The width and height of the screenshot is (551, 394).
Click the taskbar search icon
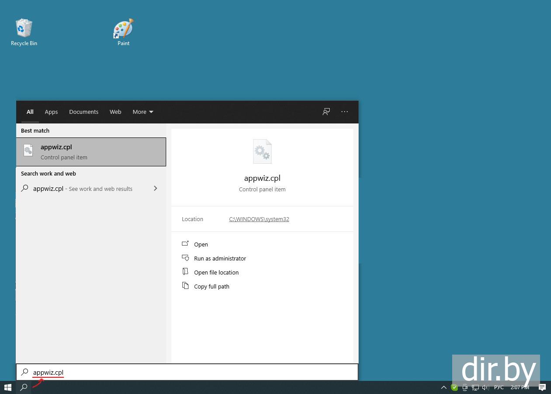click(24, 387)
